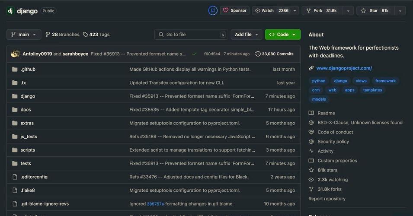Click in the Go to file search field
Image resolution: width=413 pixels, height=216 pixels.
point(191,35)
